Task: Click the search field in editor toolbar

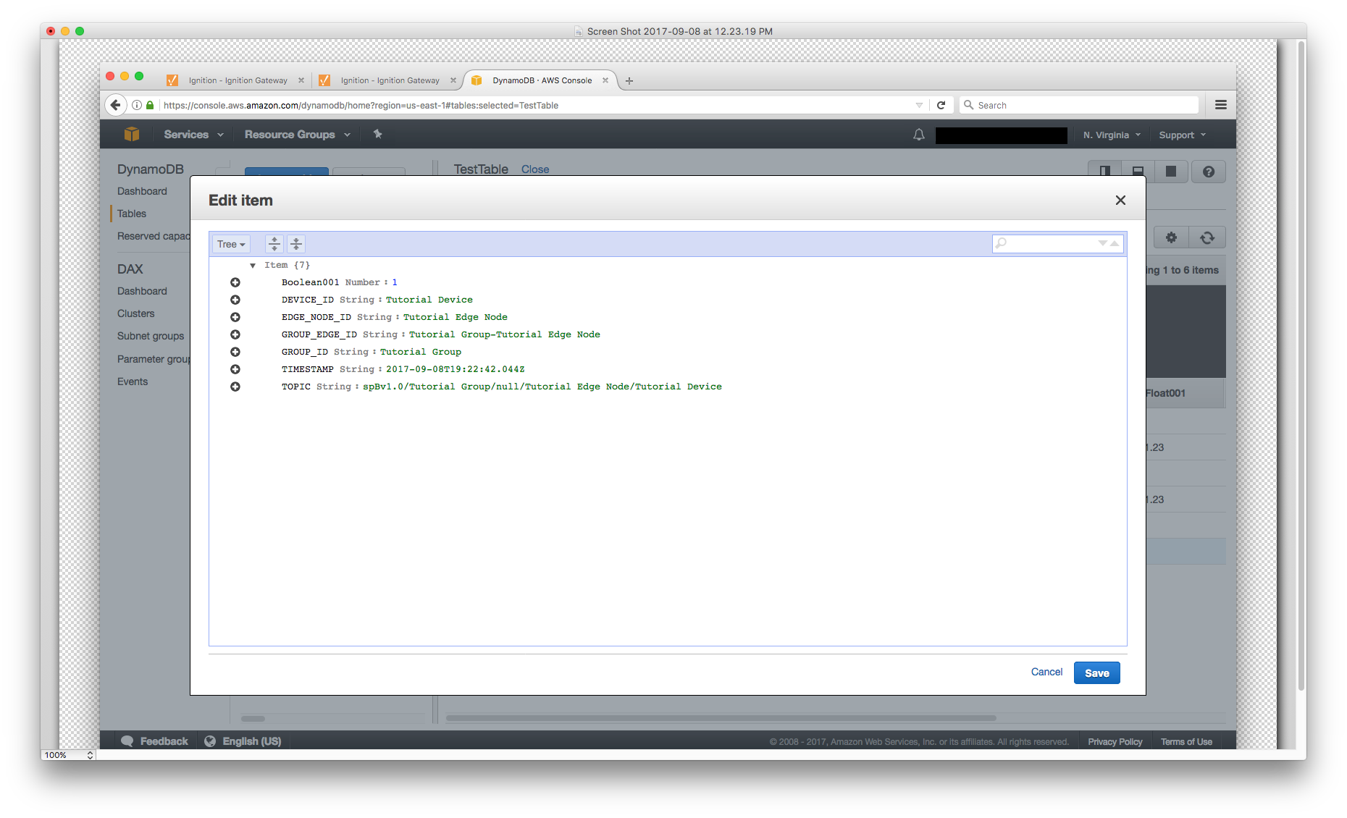Action: click(x=1050, y=243)
